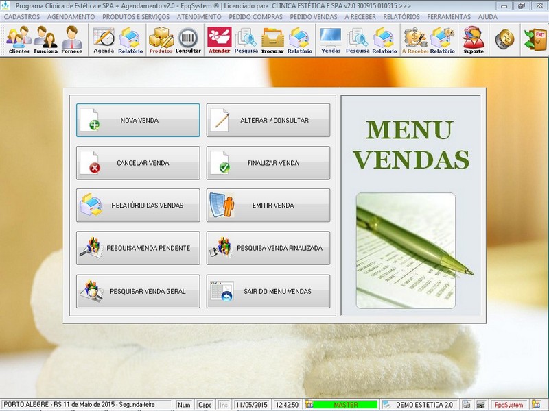Click the Num indicator in status bar
This screenshot has width=549, height=411.
tap(184, 405)
